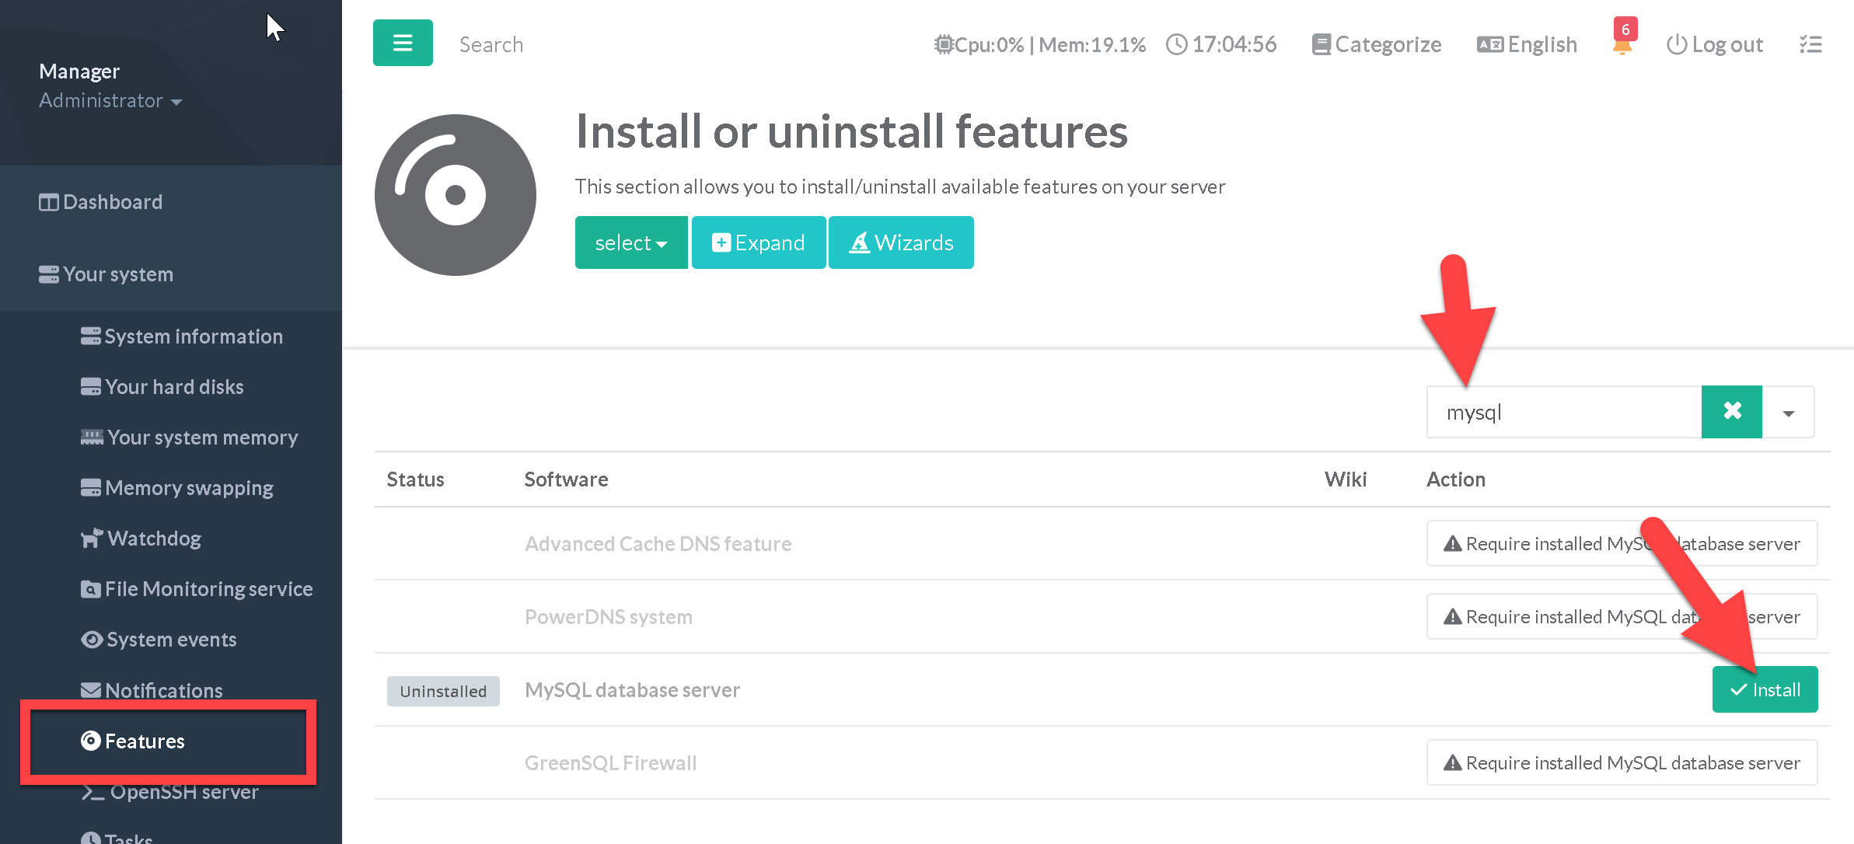Click the clock time display
The image size is (1854, 844).
click(1221, 45)
